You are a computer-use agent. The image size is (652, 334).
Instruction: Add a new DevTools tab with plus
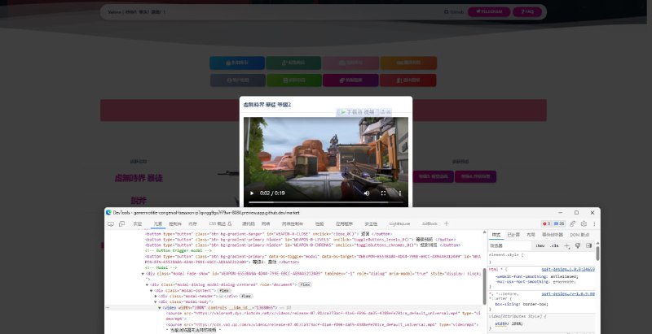446,223
